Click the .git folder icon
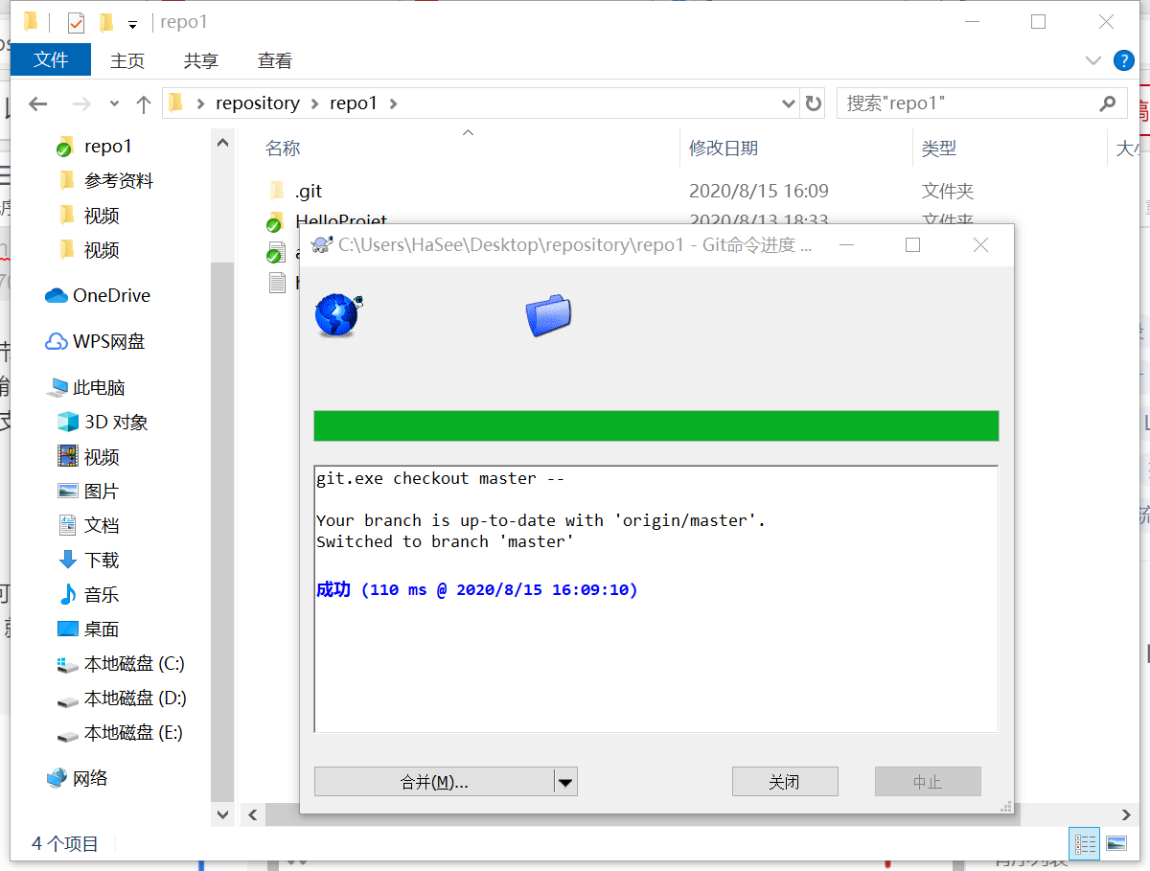 click(x=277, y=191)
